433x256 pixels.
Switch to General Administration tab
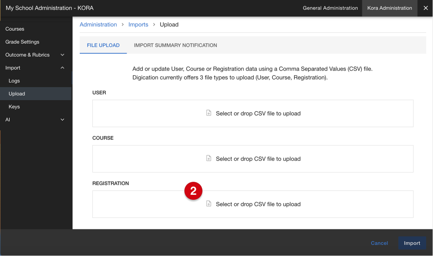(x=330, y=8)
